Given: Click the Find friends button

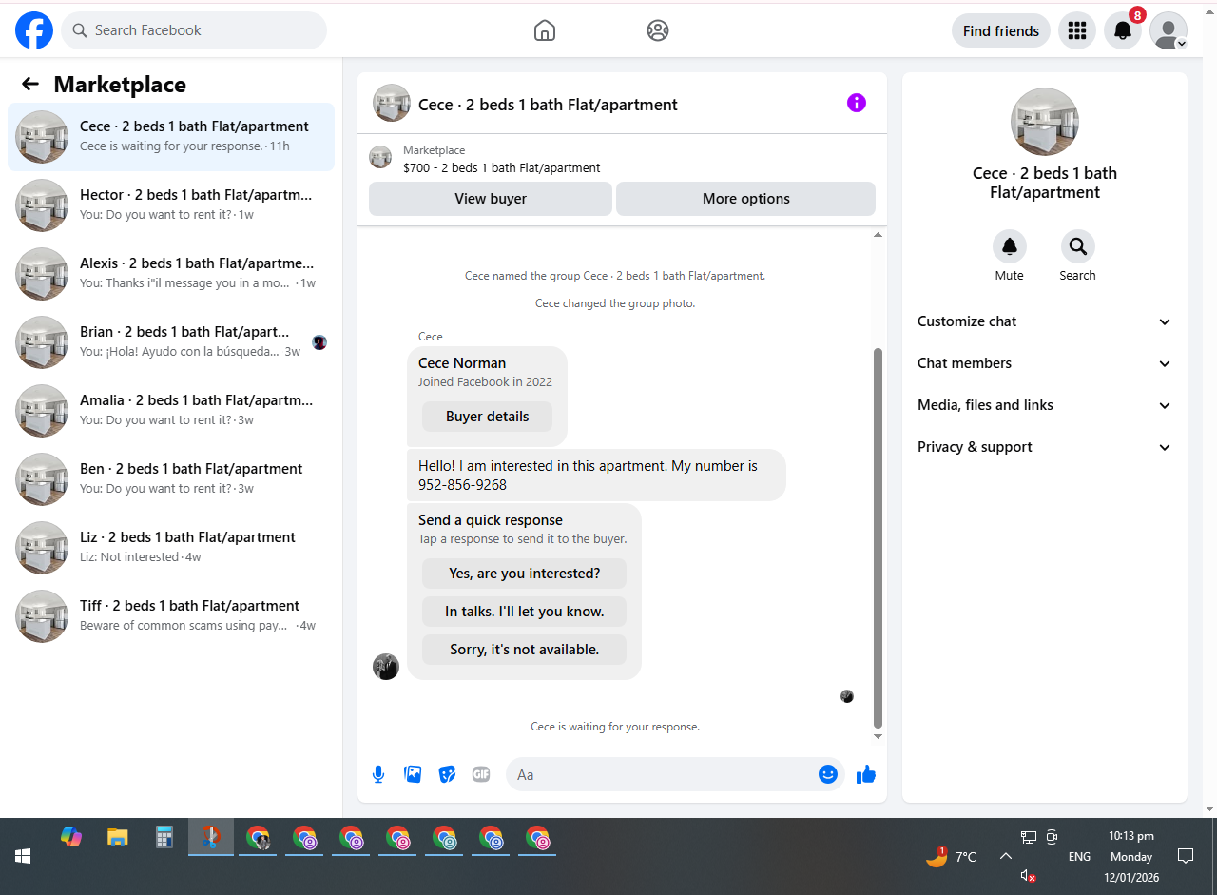Looking at the screenshot, I should click(1001, 30).
